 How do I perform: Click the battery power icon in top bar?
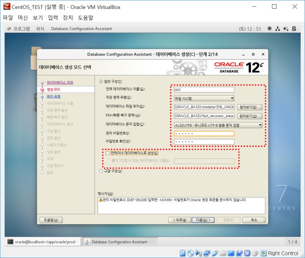294,29
